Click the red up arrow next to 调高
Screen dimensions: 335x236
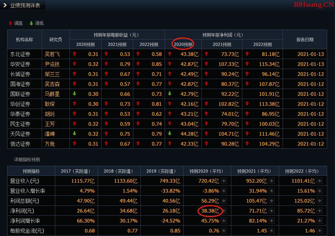coord(10,23)
